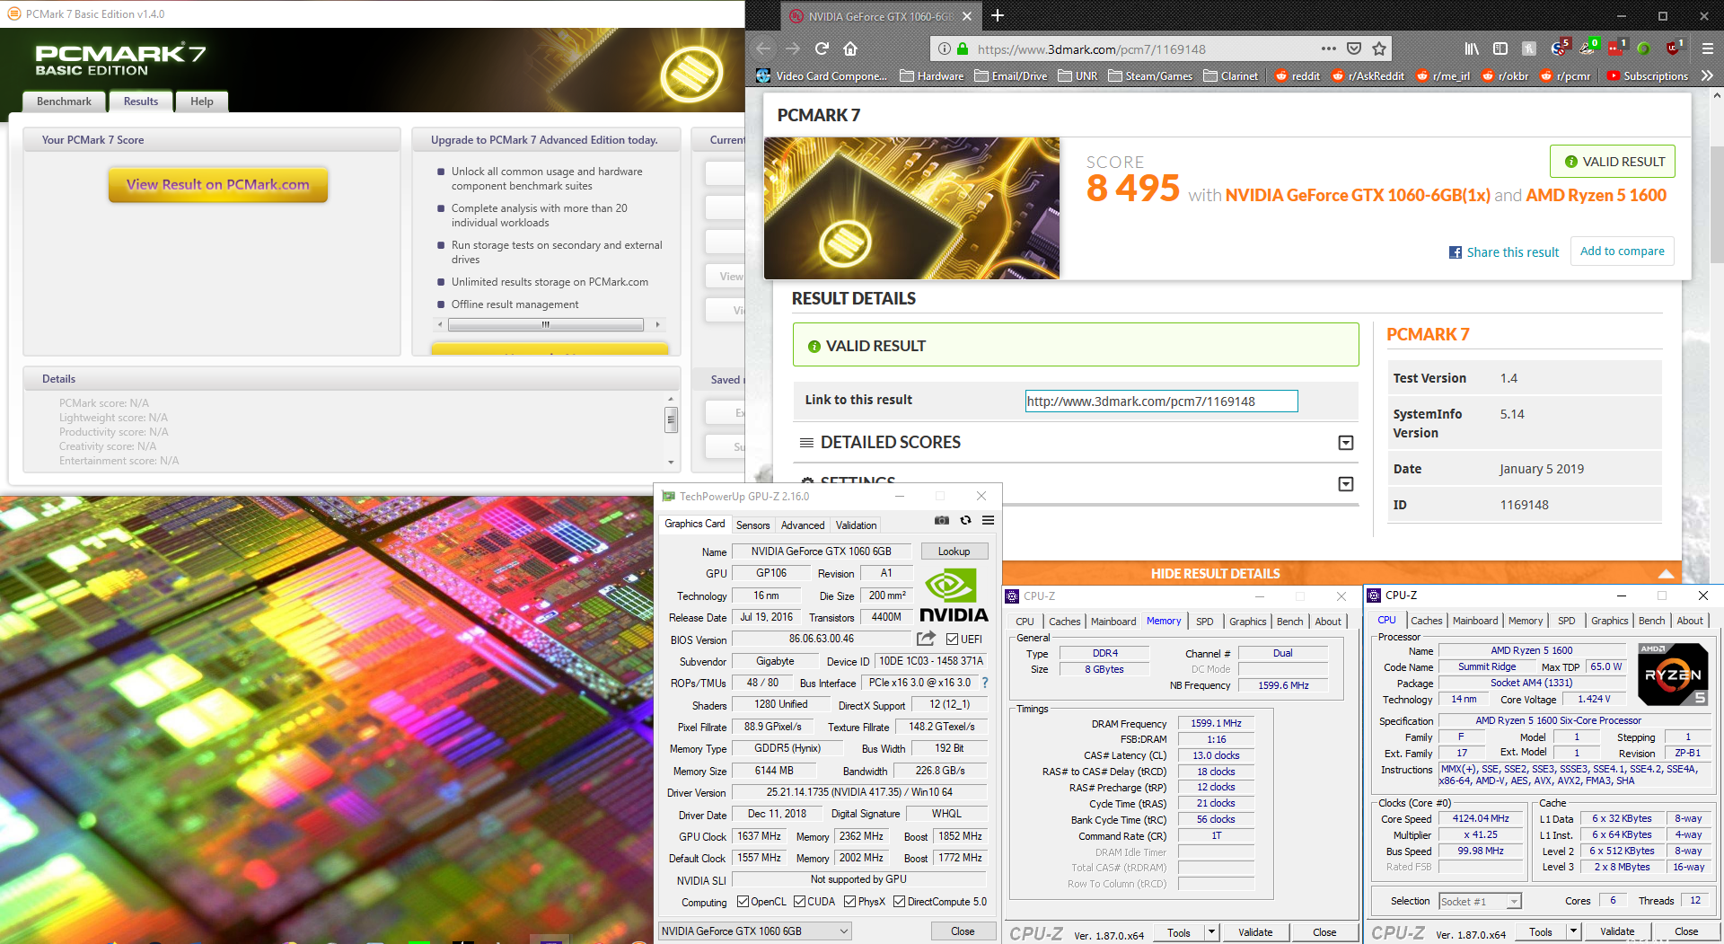Click the green circle extension icon

point(1643,49)
